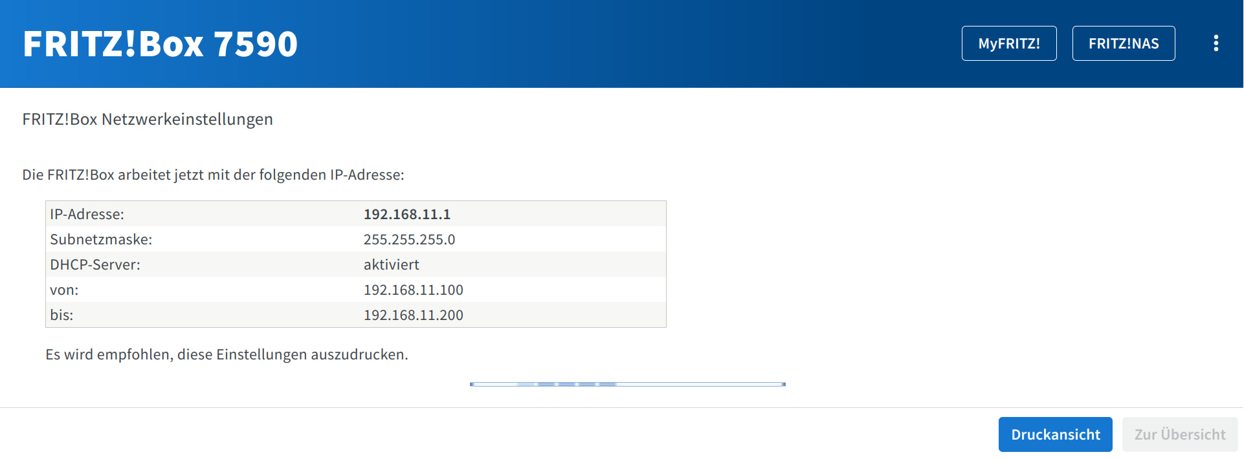Image resolution: width=1244 pixels, height=459 pixels.
Task: Select the subnet mask value 255.255.255.0
Action: click(409, 239)
